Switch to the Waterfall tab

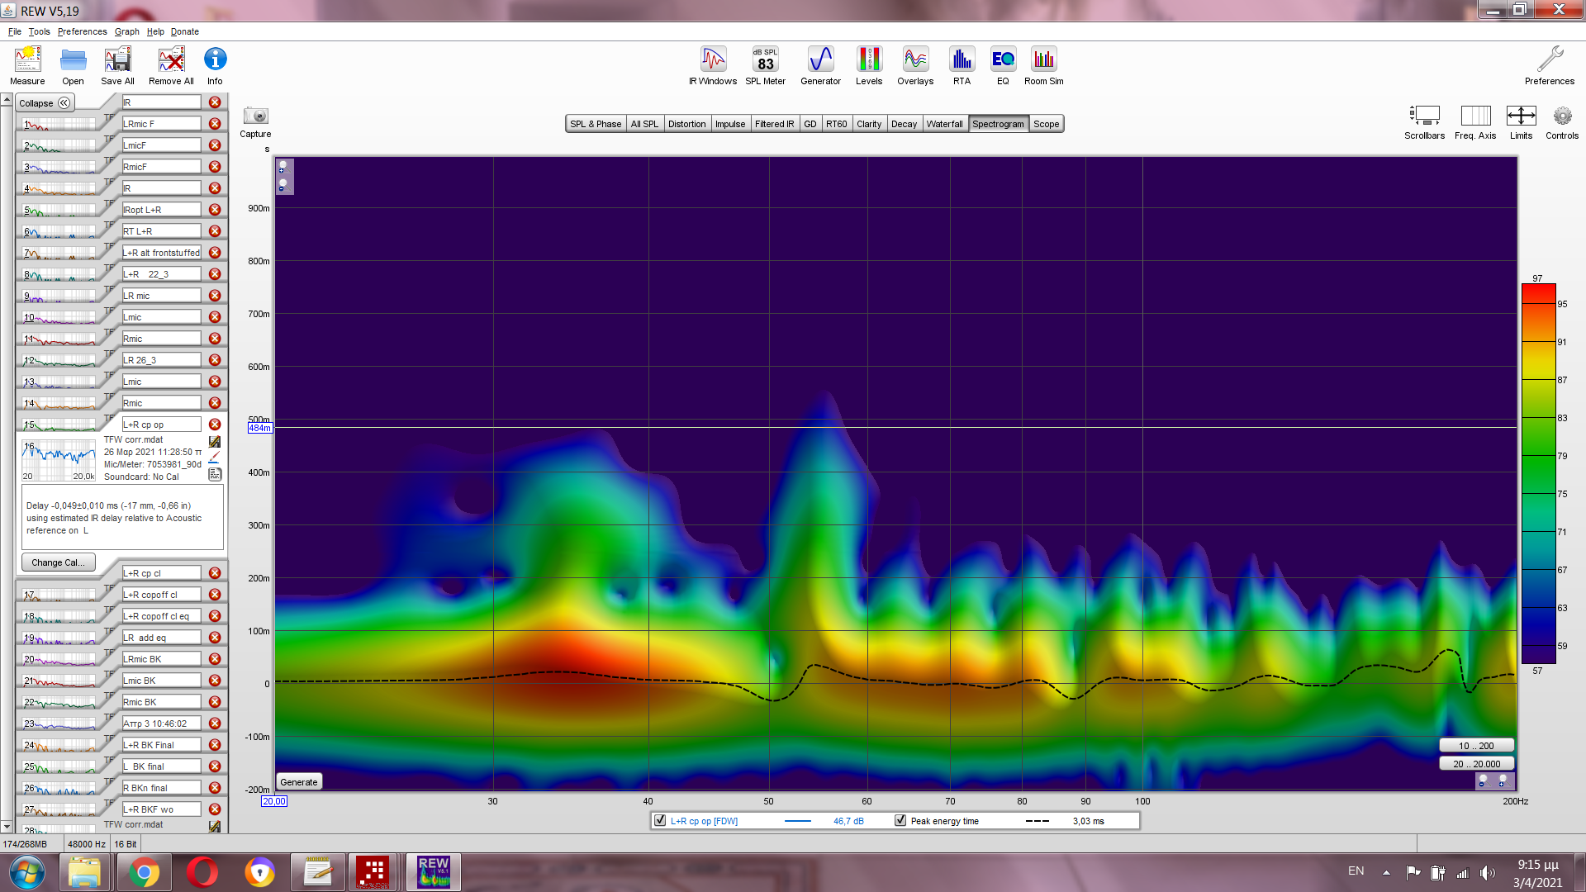tap(944, 124)
